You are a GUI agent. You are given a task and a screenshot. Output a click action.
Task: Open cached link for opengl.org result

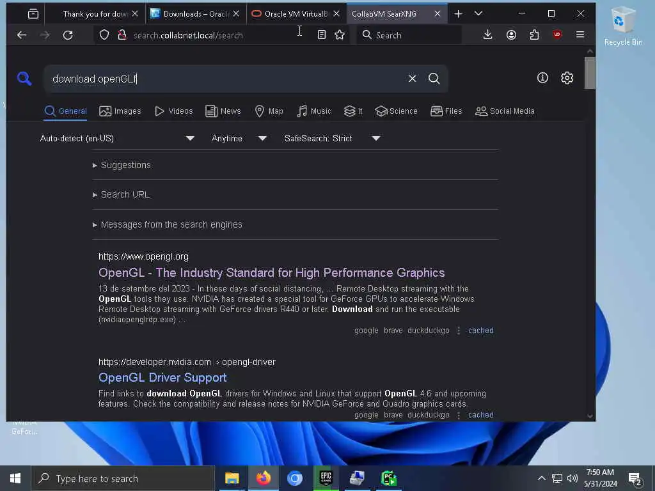(481, 331)
